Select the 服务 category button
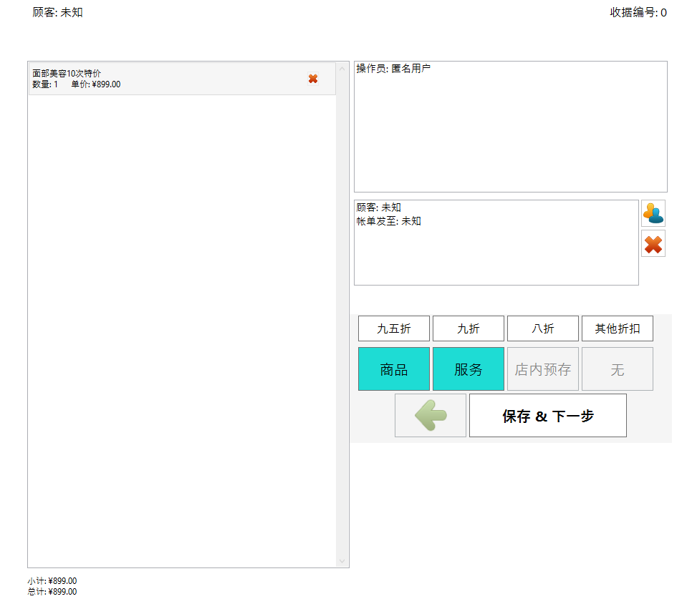 [x=468, y=369]
